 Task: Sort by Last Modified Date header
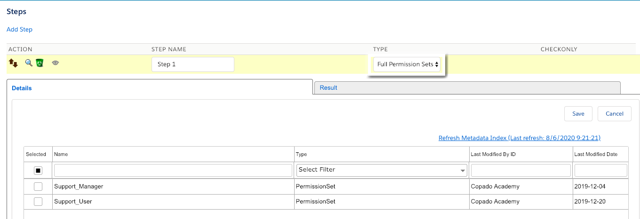(601, 154)
